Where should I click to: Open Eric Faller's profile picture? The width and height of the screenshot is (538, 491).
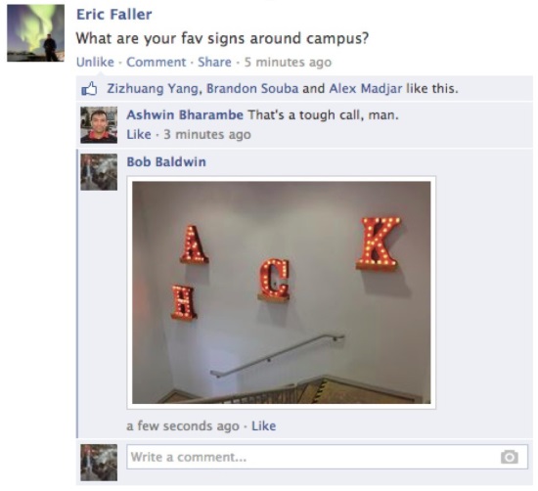click(x=35, y=33)
